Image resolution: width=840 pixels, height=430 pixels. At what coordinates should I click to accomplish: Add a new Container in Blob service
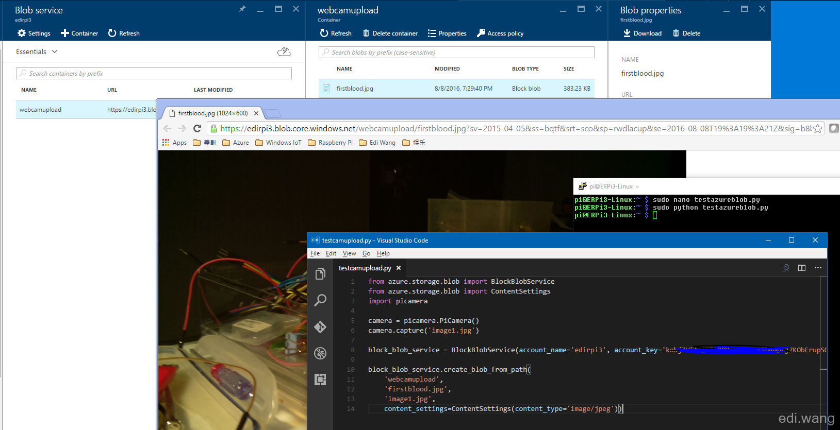pos(79,33)
